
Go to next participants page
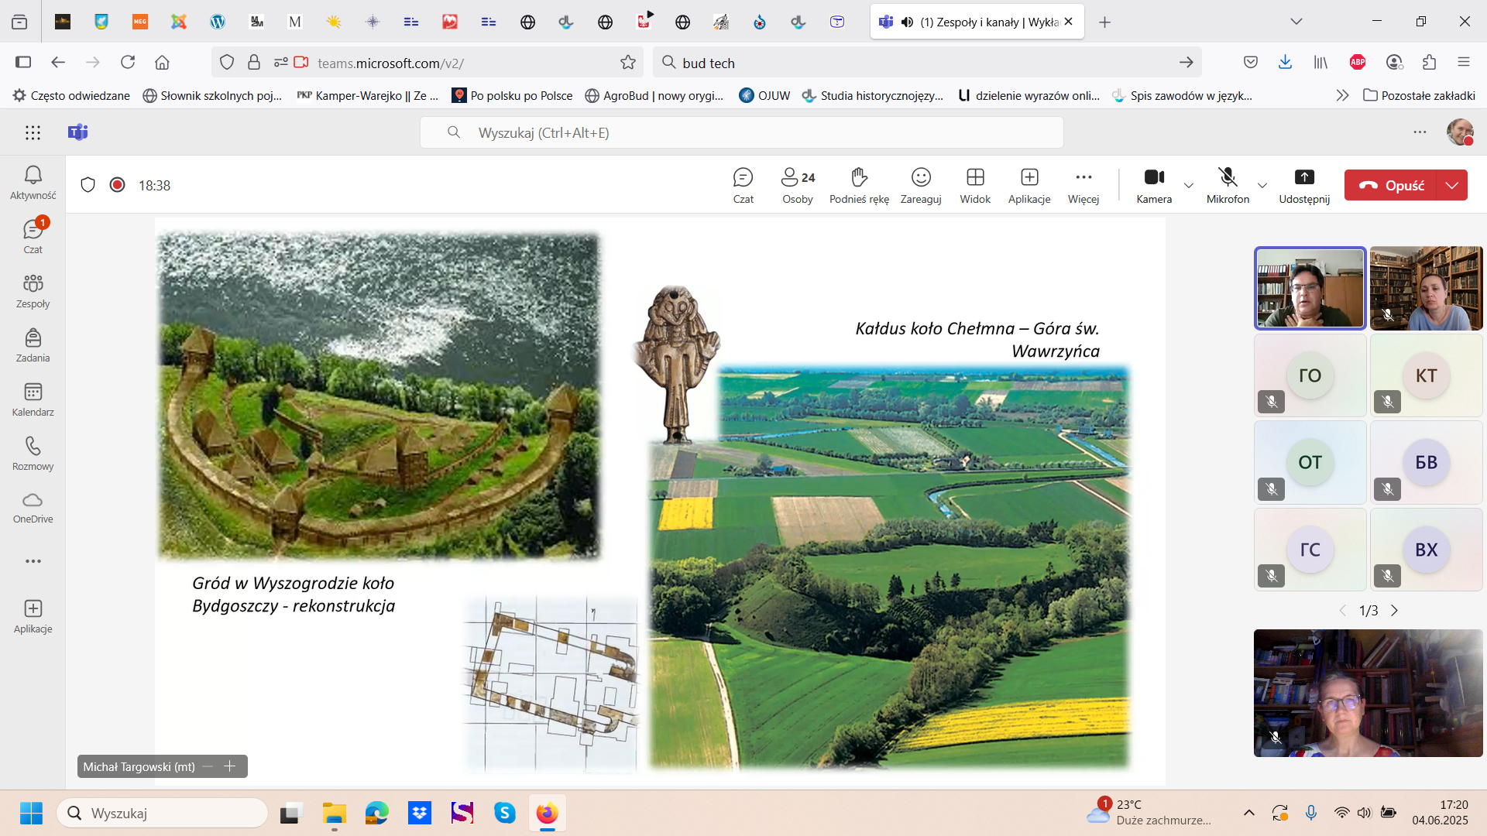[x=1395, y=611]
